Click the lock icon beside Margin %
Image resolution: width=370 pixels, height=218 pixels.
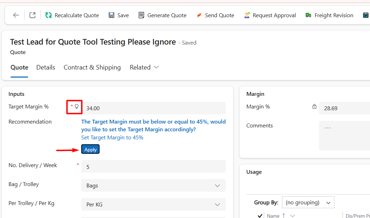point(314,107)
